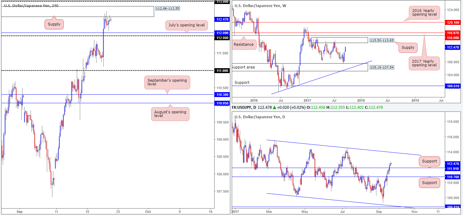Click the August's opening level callout
The height and width of the screenshot is (215, 463).
click(x=170, y=114)
